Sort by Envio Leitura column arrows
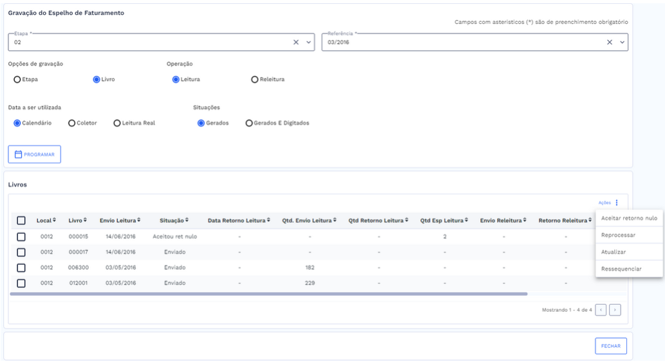 click(138, 221)
